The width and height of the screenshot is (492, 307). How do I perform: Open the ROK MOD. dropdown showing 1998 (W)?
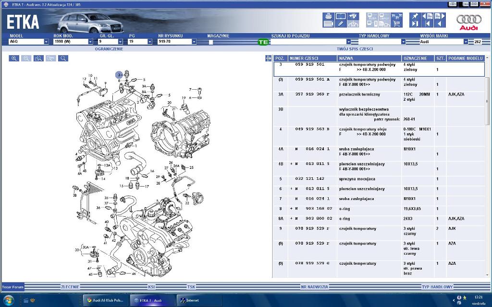[x=90, y=42]
